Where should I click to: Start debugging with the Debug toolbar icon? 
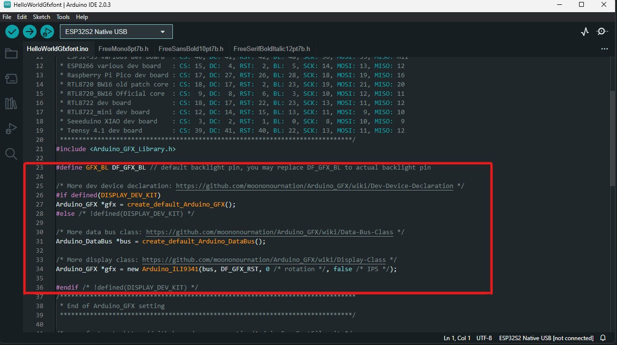[47, 32]
